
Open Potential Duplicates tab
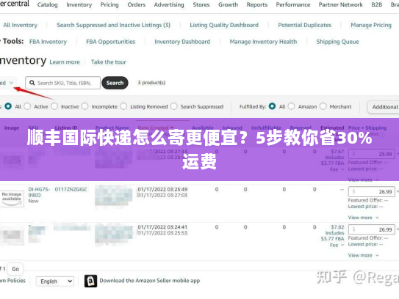click(305, 25)
